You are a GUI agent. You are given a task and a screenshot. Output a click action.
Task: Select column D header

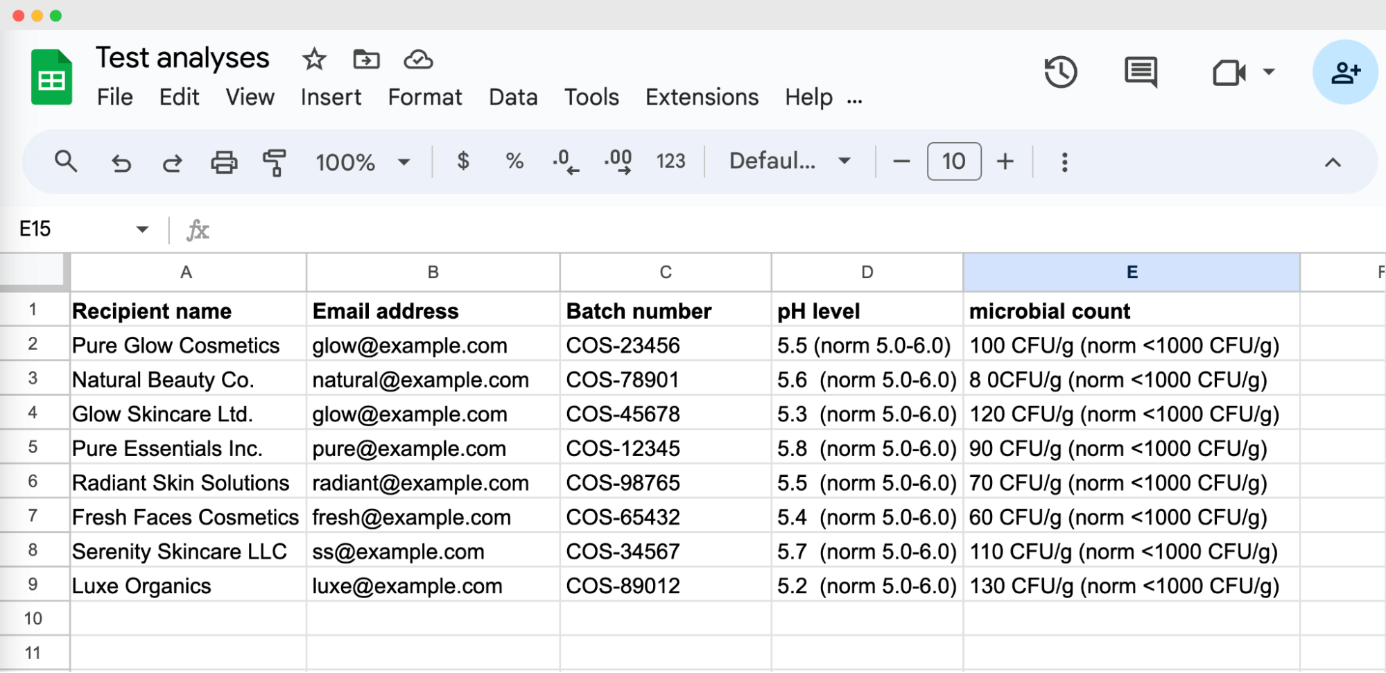(867, 272)
